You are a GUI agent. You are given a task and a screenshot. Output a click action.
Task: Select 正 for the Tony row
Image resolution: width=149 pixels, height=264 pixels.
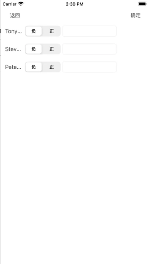51,31
